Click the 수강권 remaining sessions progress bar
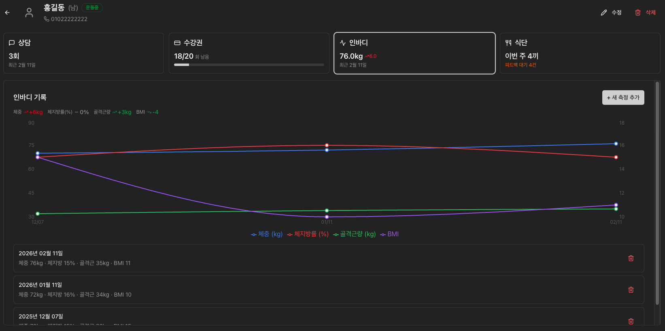The height and width of the screenshot is (331, 665). point(249,65)
